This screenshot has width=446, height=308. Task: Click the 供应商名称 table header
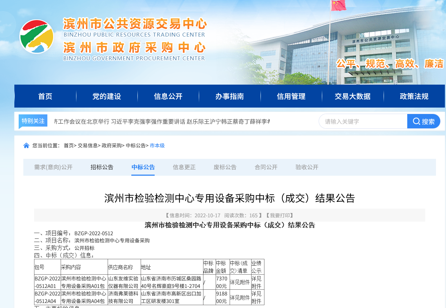click(124, 267)
